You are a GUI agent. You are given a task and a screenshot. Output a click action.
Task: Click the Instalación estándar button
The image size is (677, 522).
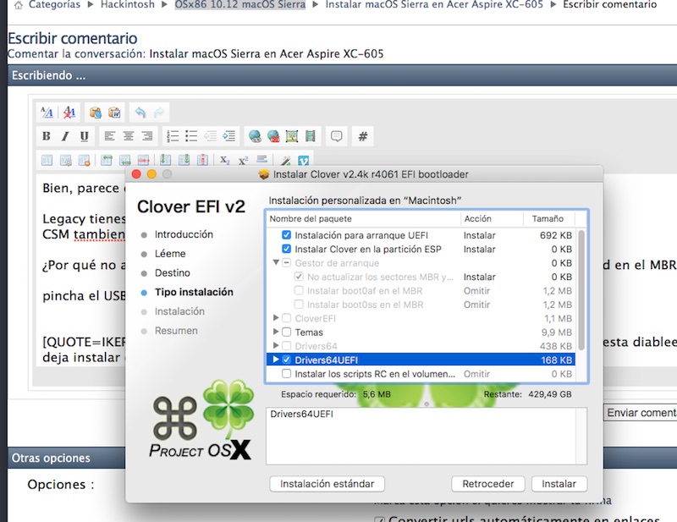327,484
